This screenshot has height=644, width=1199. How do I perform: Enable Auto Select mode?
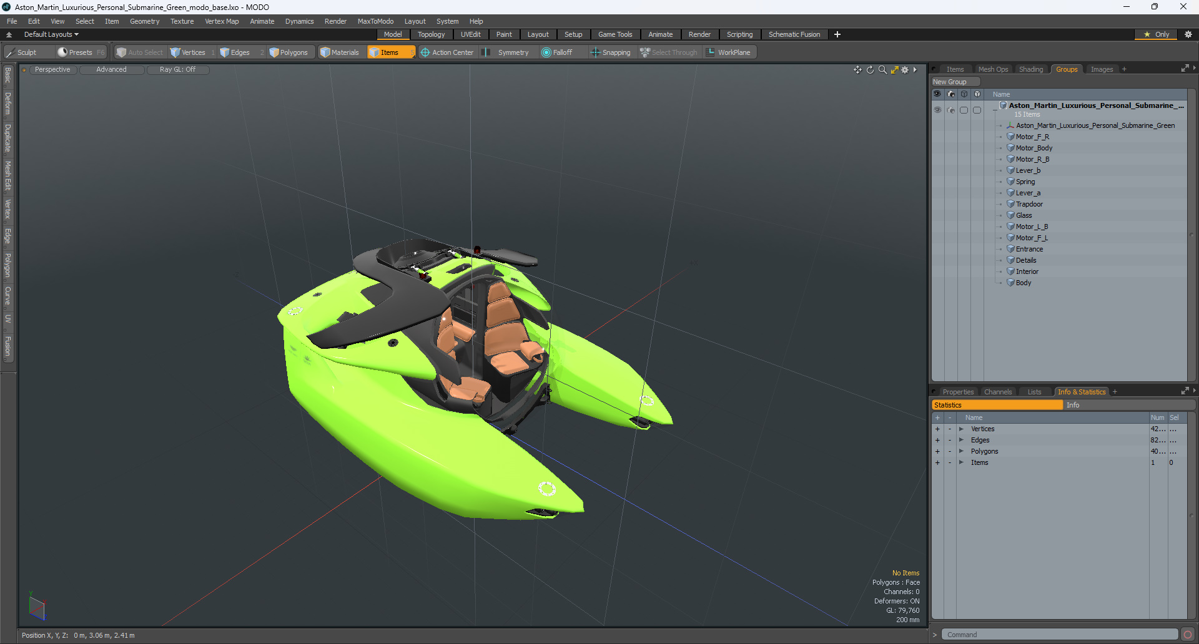139,52
